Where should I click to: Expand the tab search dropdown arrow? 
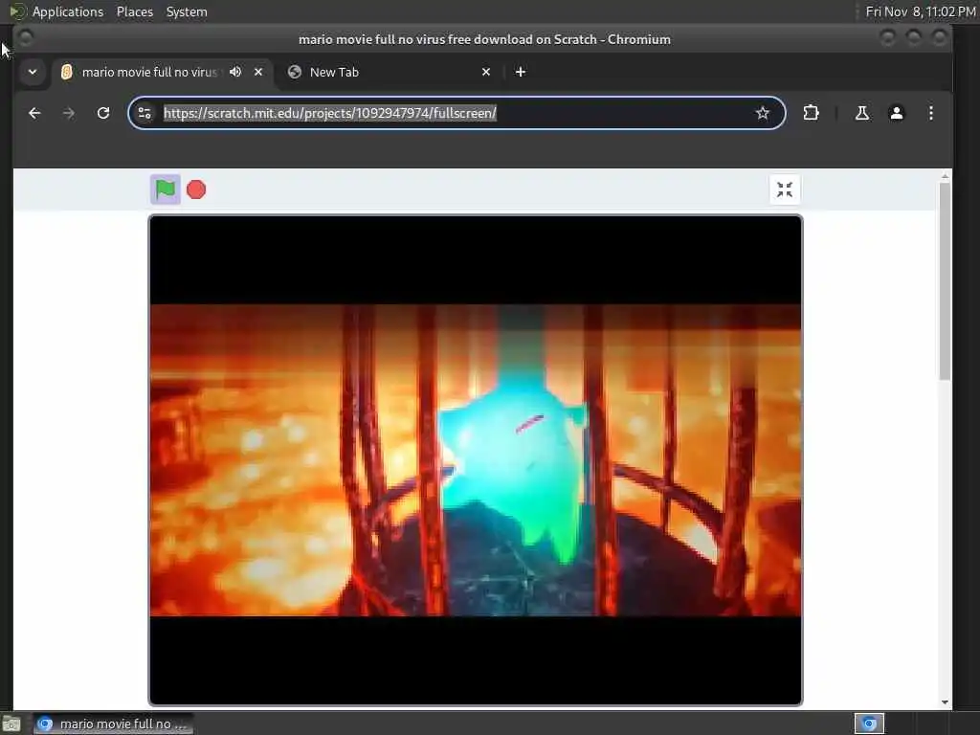pyautogui.click(x=33, y=72)
